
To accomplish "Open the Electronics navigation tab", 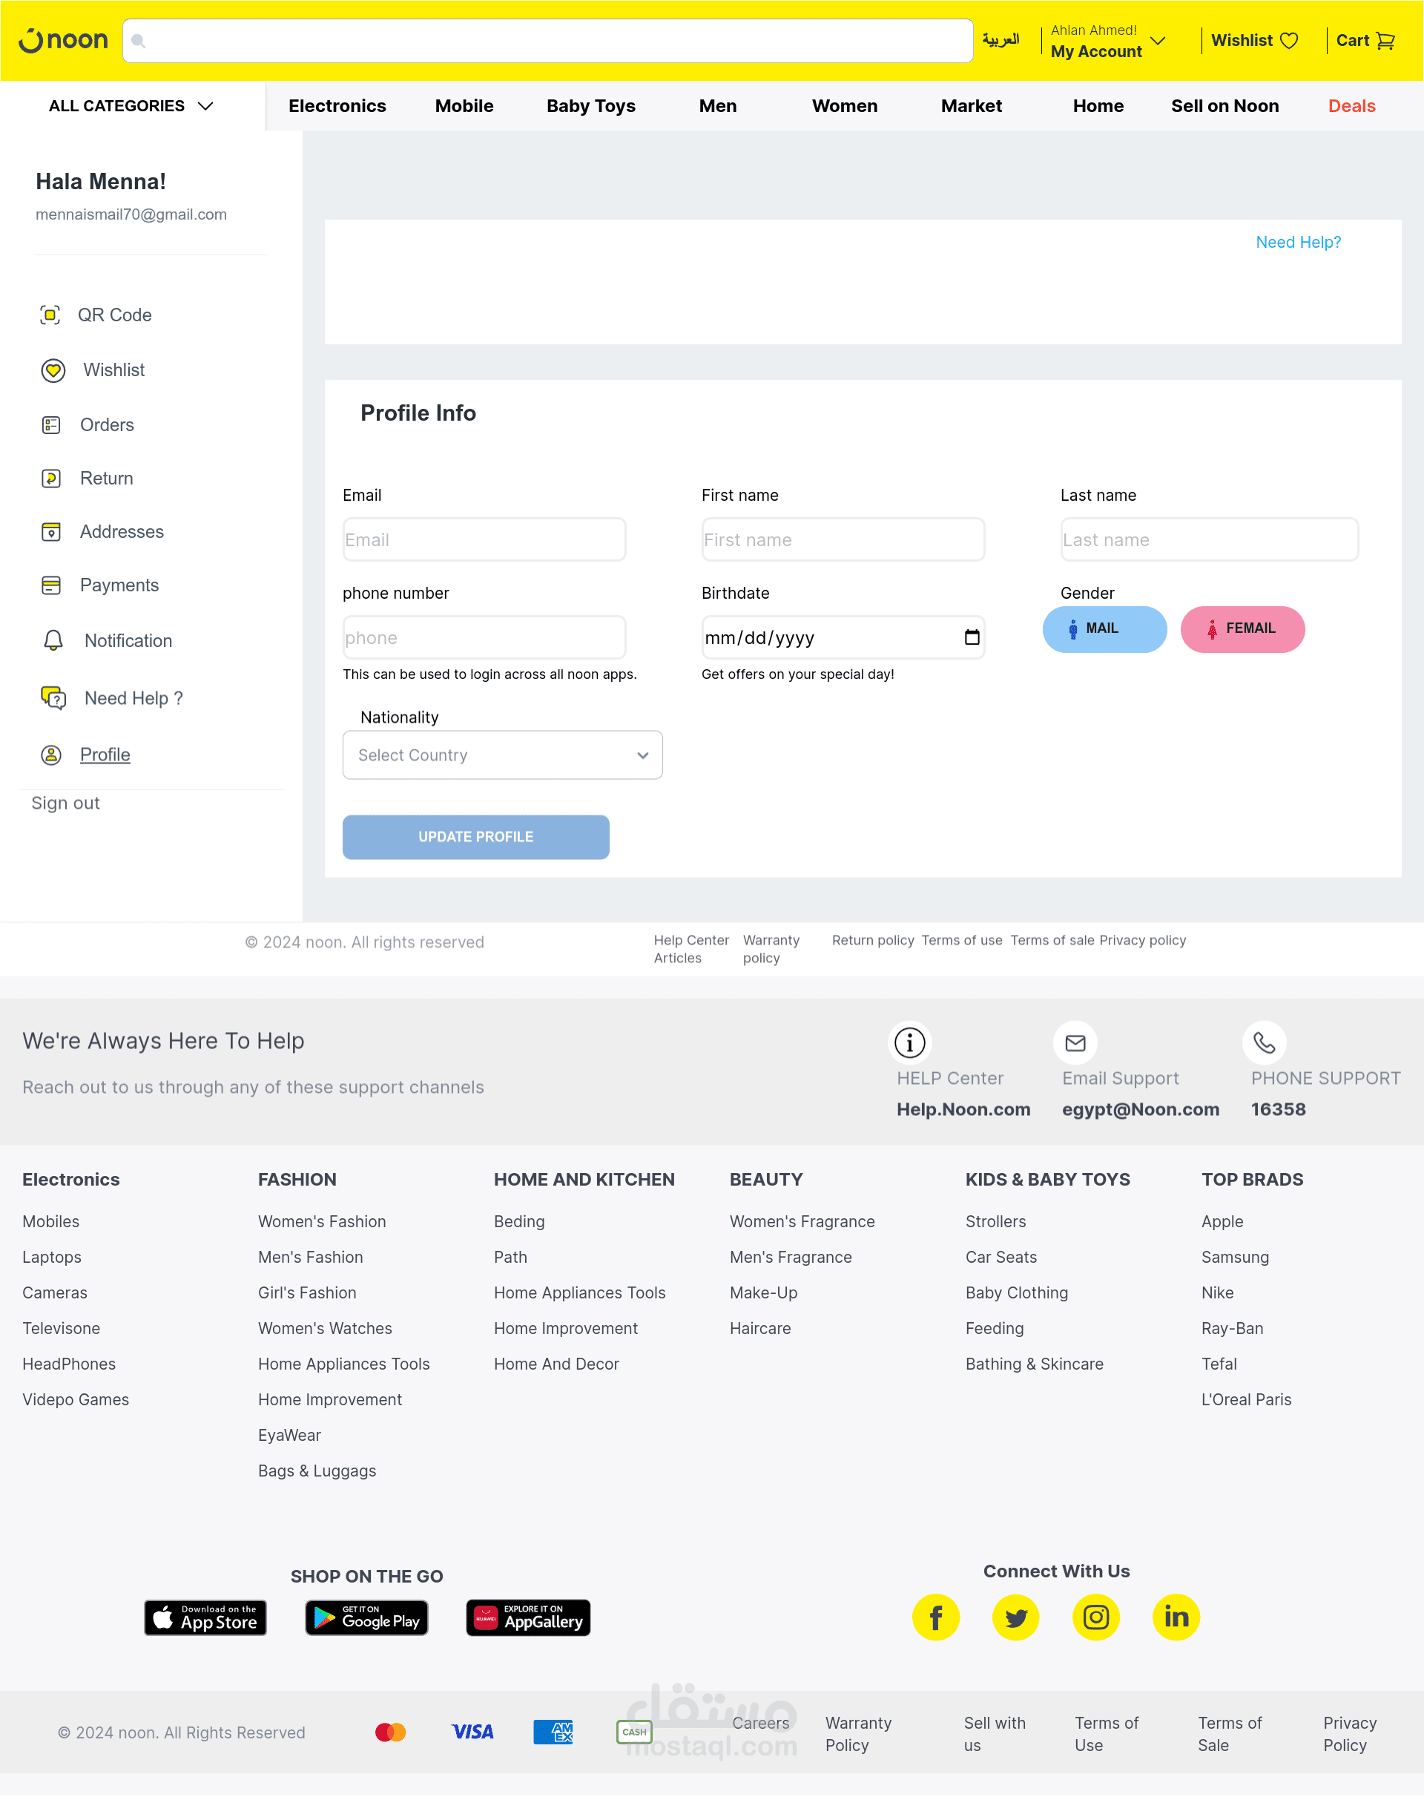I will 337,106.
